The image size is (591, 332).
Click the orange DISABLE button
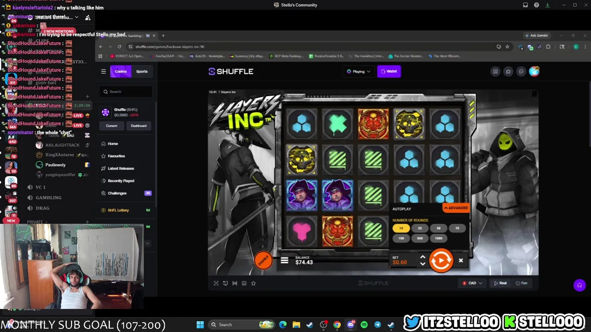pyautogui.click(x=263, y=261)
